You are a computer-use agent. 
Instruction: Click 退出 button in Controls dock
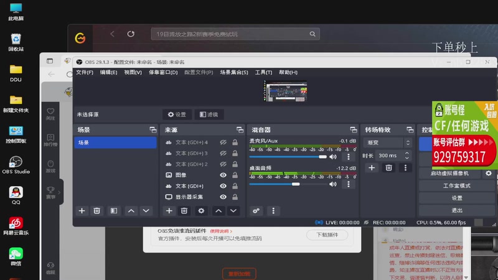[x=457, y=210]
